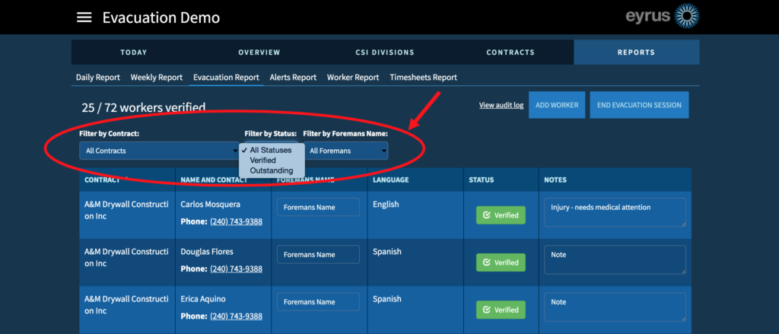The width and height of the screenshot is (779, 334).
Task: Choose All Statuses in status list
Action: (x=271, y=150)
